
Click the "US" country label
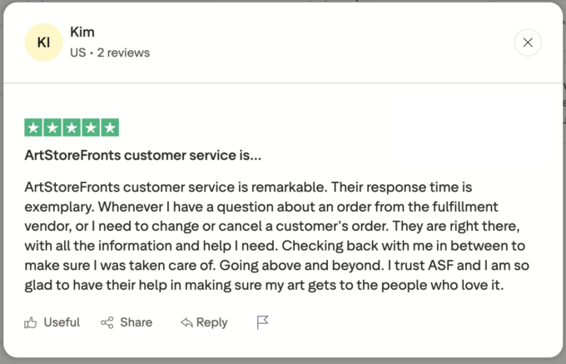pyautogui.click(x=78, y=52)
